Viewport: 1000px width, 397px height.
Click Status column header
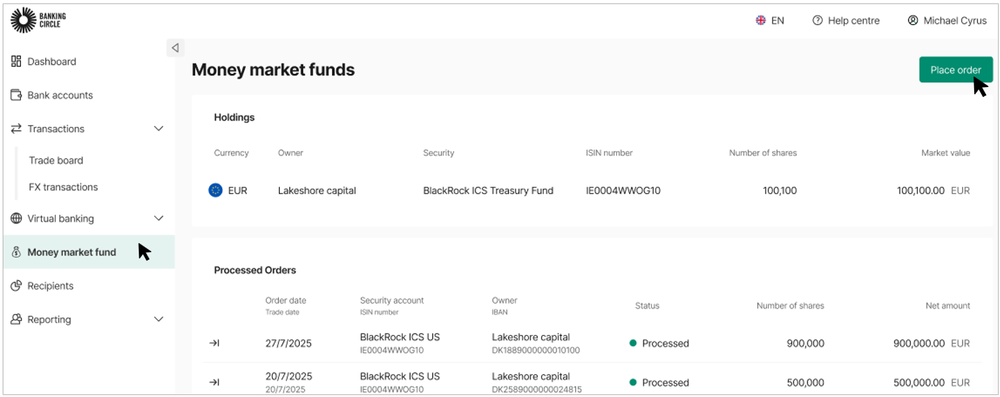point(647,305)
